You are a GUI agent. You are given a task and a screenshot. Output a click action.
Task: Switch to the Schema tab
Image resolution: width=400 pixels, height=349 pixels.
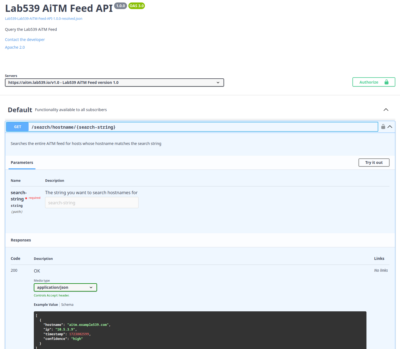(x=67, y=305)
